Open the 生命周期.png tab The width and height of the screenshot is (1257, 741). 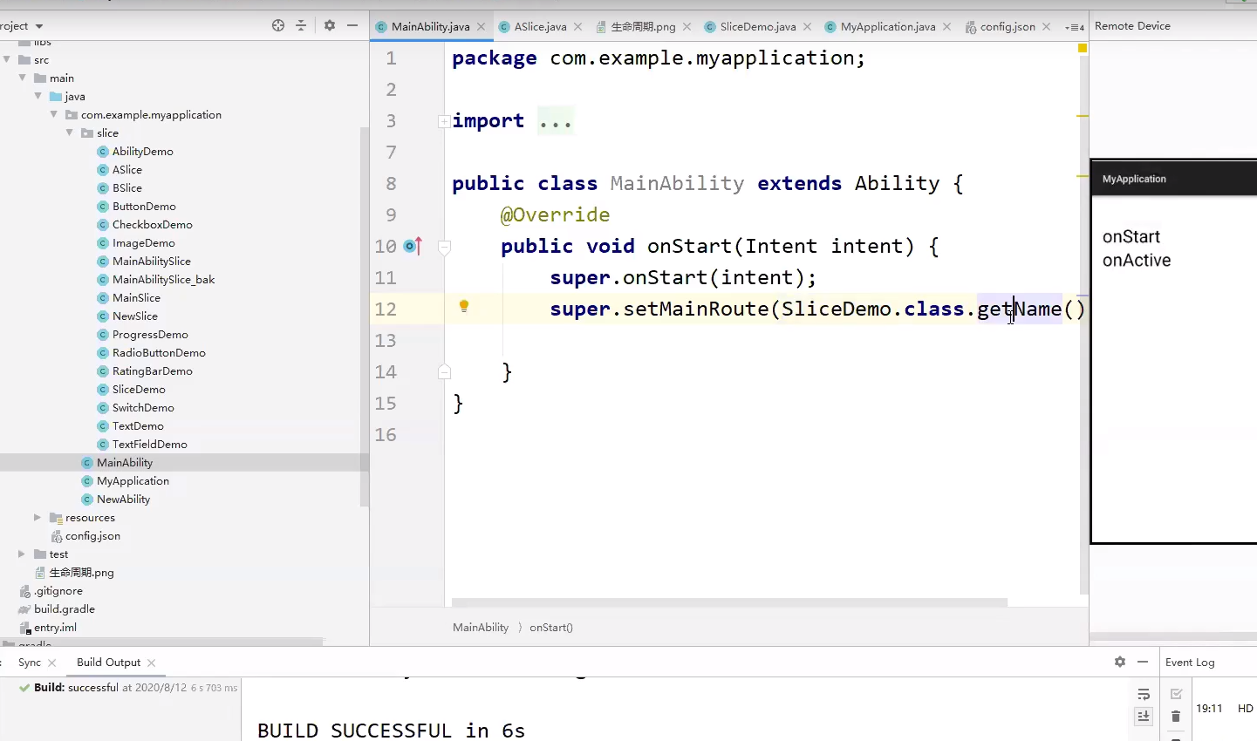(643, 27)
